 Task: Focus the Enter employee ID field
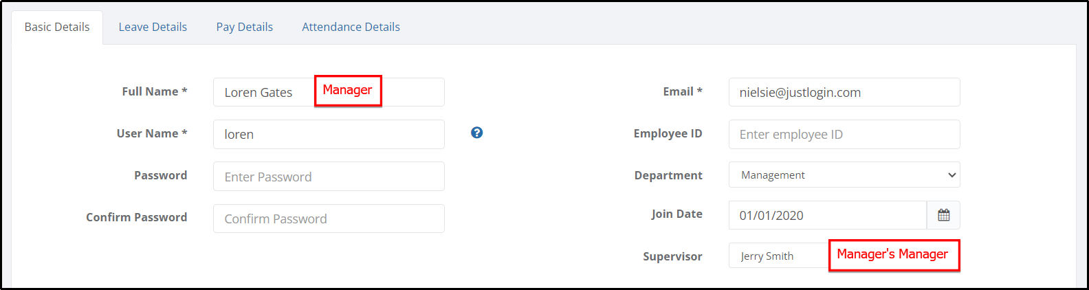[x=844, y=134]
